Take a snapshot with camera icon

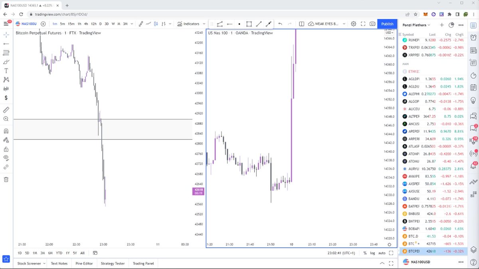372,24
